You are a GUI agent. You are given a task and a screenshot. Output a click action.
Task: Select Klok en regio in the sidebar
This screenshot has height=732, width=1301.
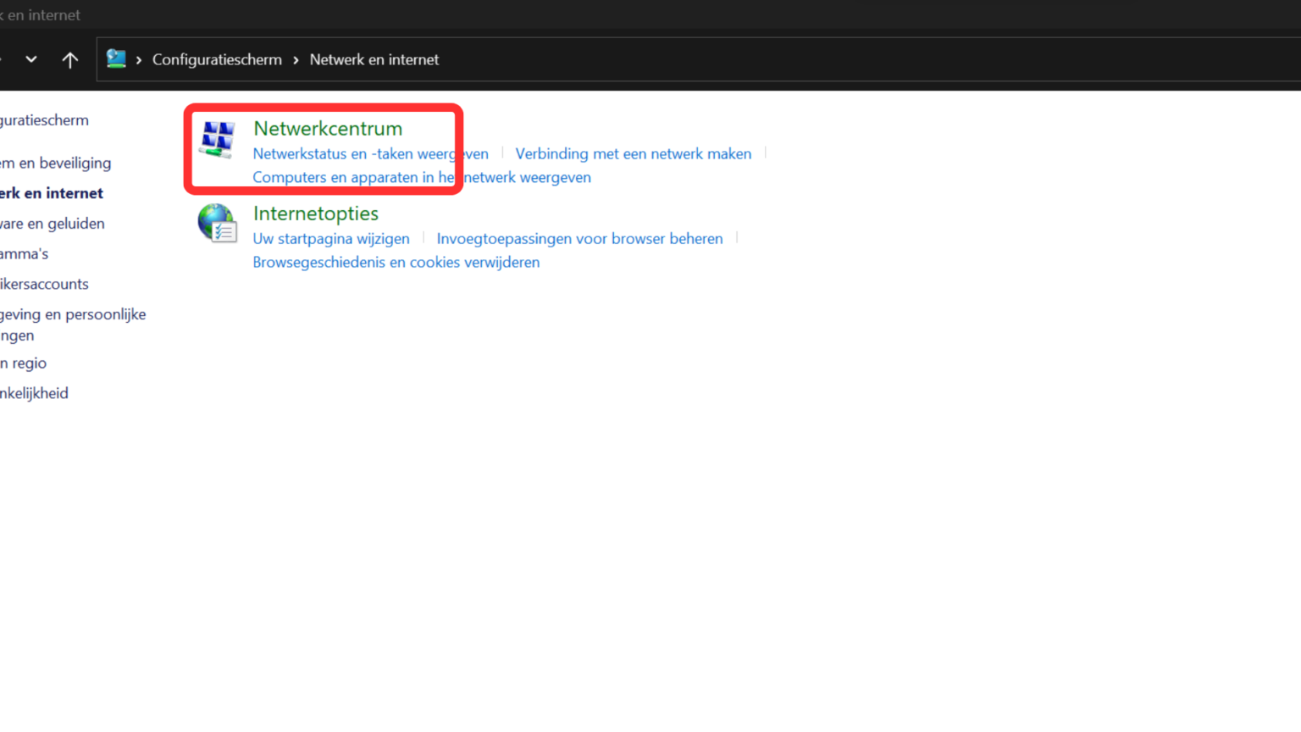(x=24, y=363)
